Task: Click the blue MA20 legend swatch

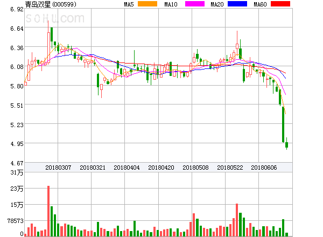Action: 237,4
